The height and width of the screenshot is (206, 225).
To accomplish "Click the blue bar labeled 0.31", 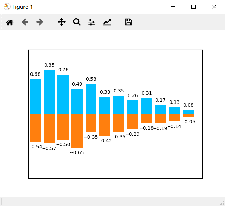I will [x=146, y=106].
